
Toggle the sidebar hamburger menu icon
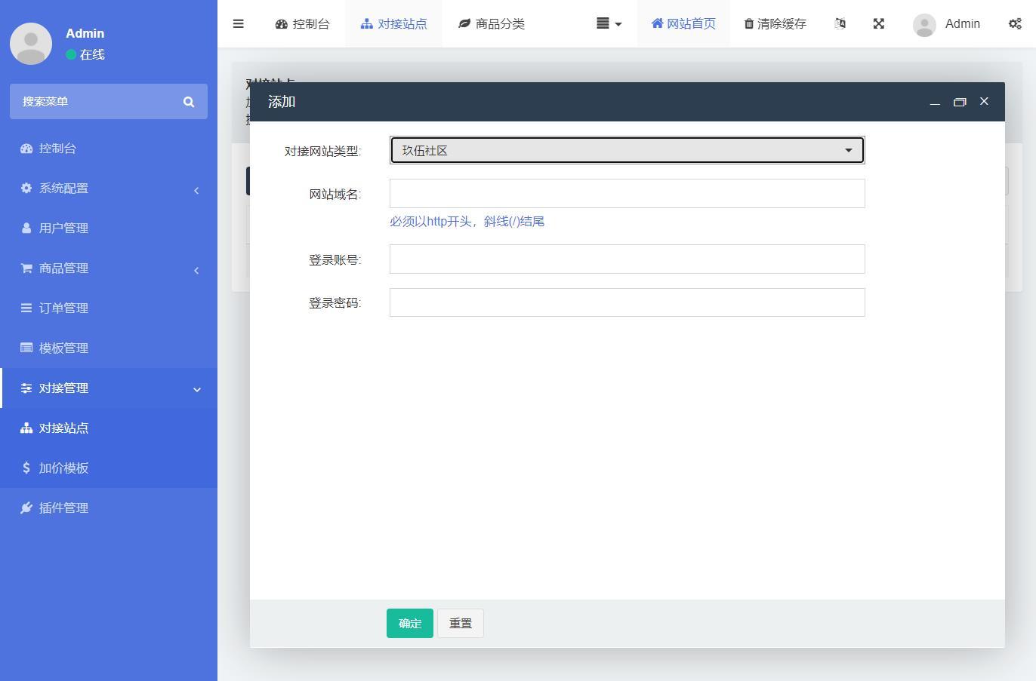point(238,23)
